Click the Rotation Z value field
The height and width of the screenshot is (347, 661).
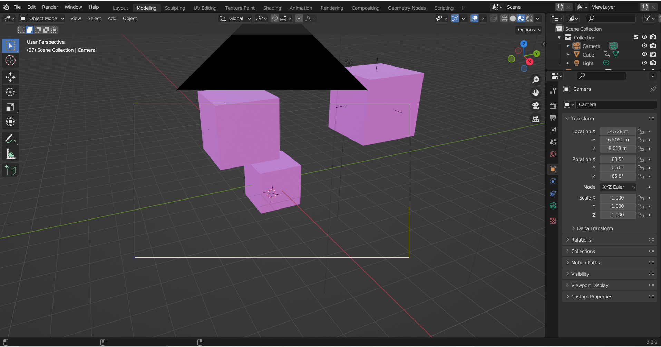tap(618, 176)
